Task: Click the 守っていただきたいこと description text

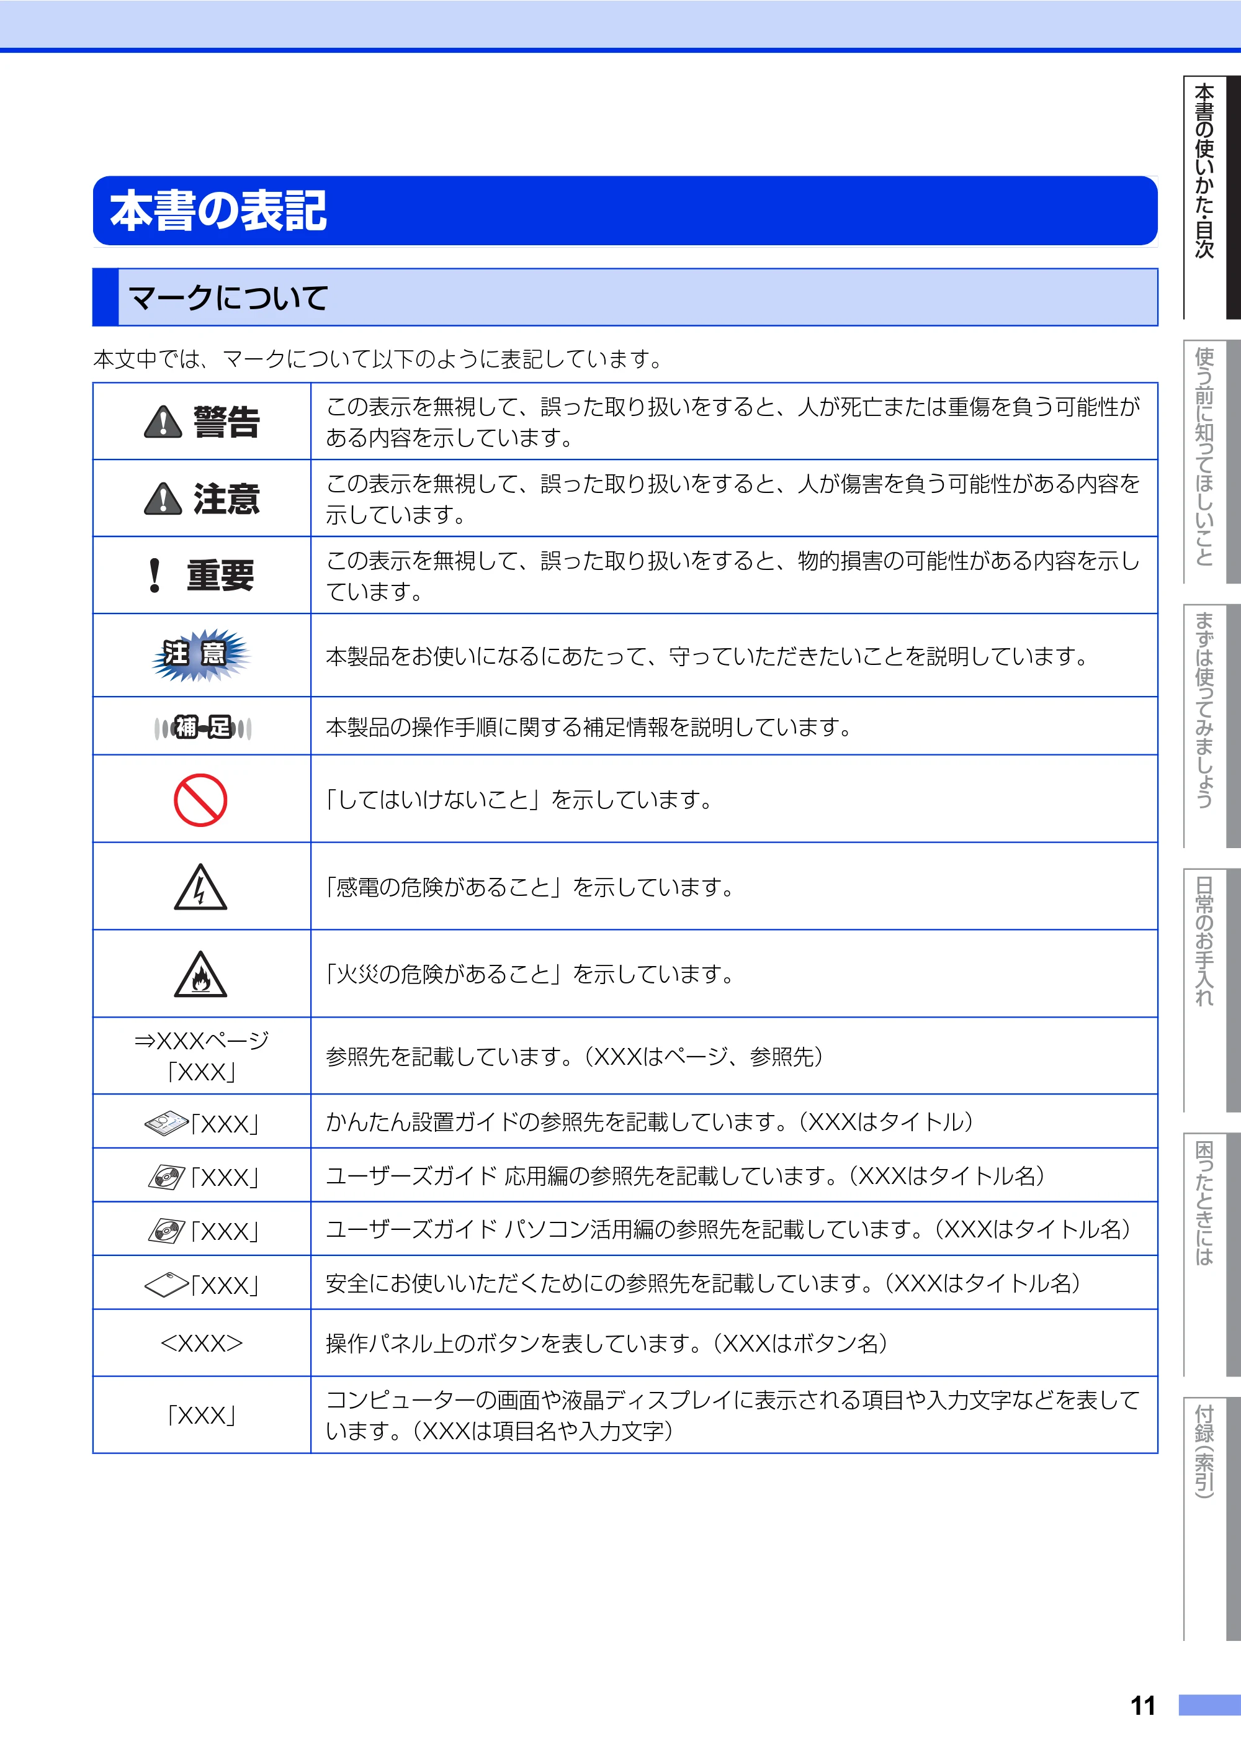Action: [x=707, y=656]
